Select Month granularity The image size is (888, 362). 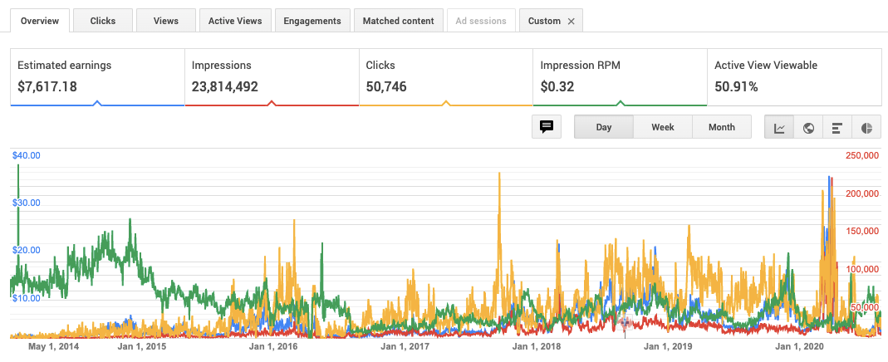721,127
